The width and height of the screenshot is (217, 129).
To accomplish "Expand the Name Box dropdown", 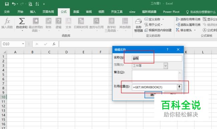I will point(23,44).
